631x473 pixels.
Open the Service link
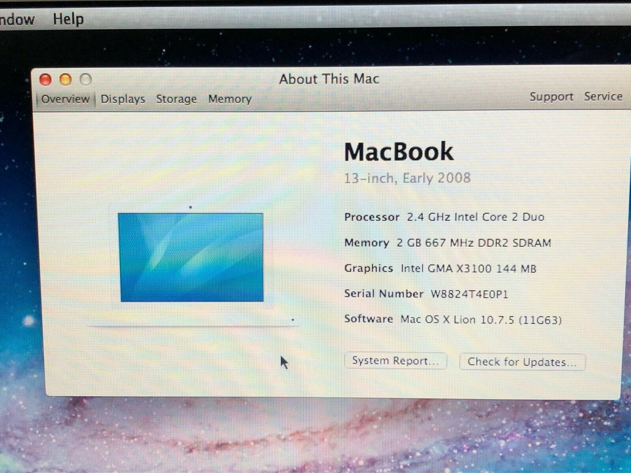(603, 97)
